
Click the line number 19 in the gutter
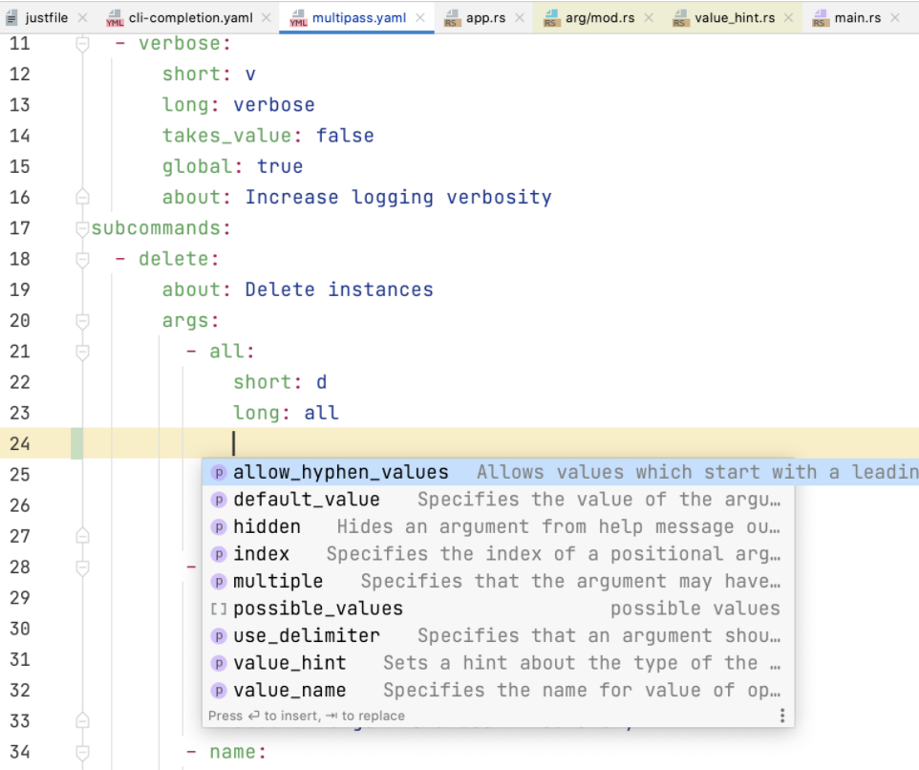(x=19, y=290)
